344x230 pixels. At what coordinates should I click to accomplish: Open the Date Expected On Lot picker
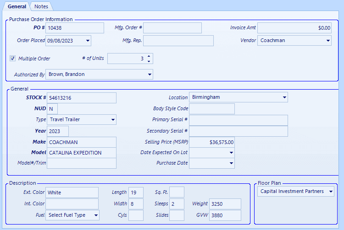tap(231, 153)
